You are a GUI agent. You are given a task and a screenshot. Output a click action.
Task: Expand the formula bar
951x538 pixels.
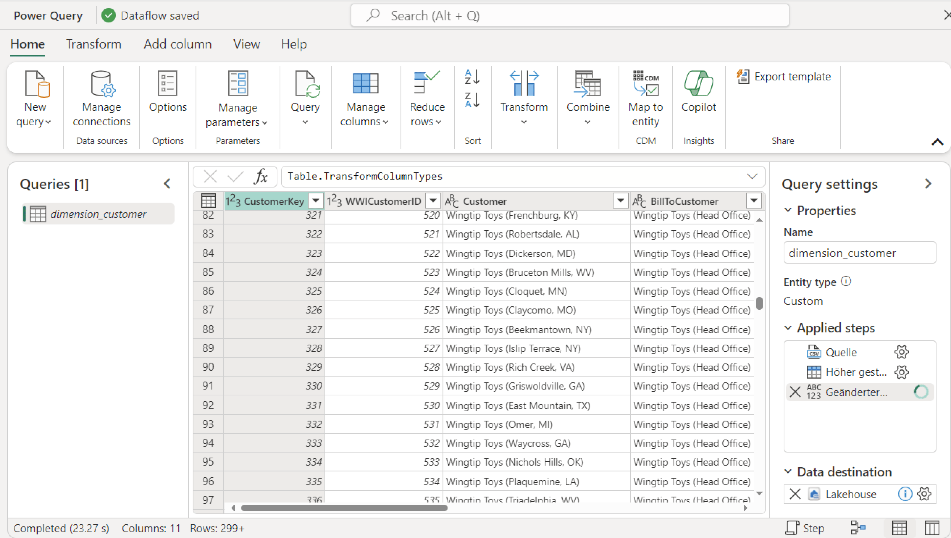(752, 176)
